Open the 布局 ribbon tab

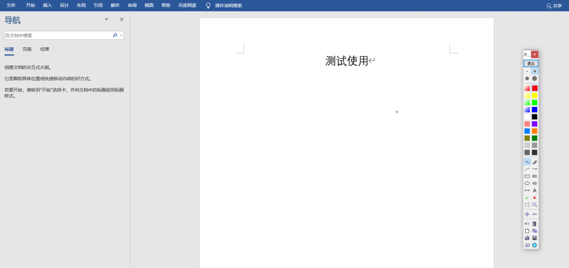coord(81,6)
